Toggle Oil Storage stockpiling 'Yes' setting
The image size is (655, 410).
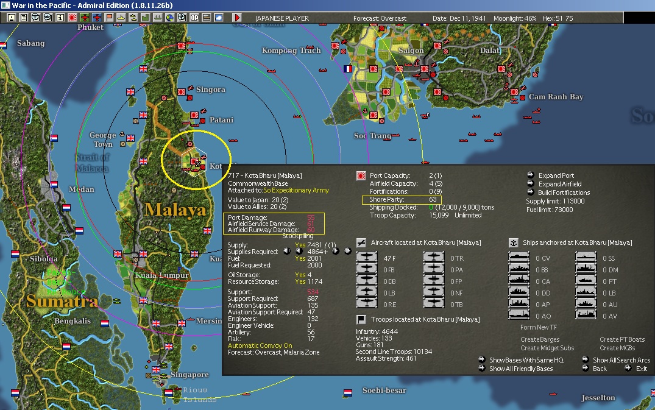pyautogui.click(x=300, y=275)
